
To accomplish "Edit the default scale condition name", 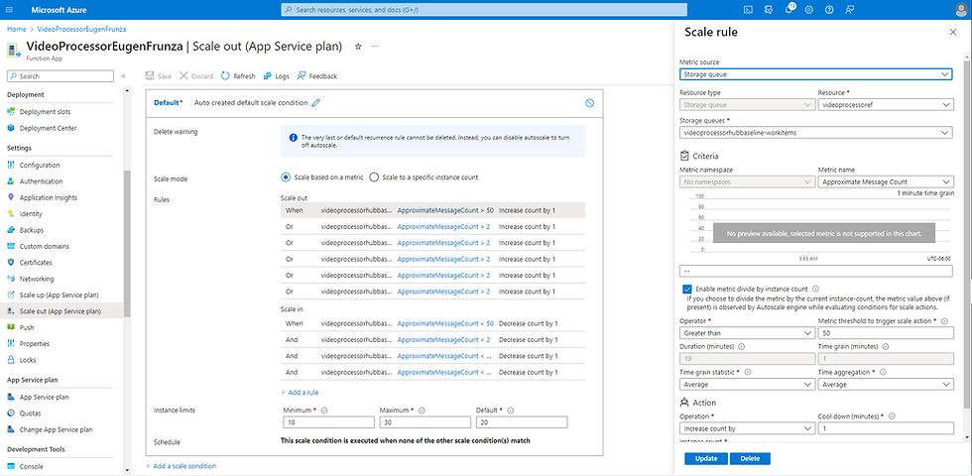I will click(x=316, y=103).
